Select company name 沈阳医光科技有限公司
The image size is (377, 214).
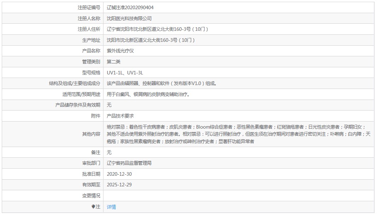pos(129,18)
